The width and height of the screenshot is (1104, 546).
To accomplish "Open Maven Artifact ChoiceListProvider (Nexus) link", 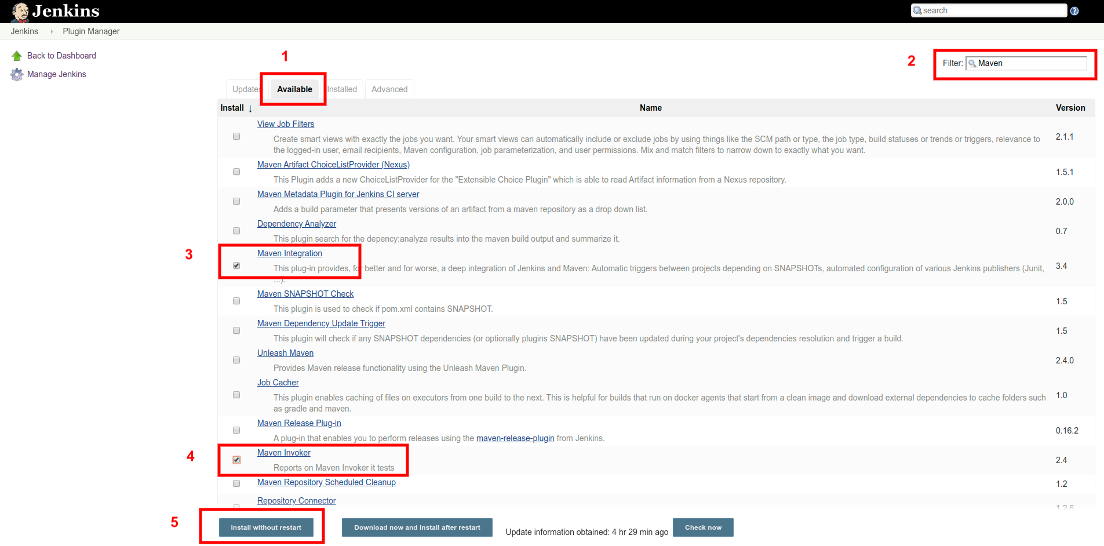I will (333, 165).
